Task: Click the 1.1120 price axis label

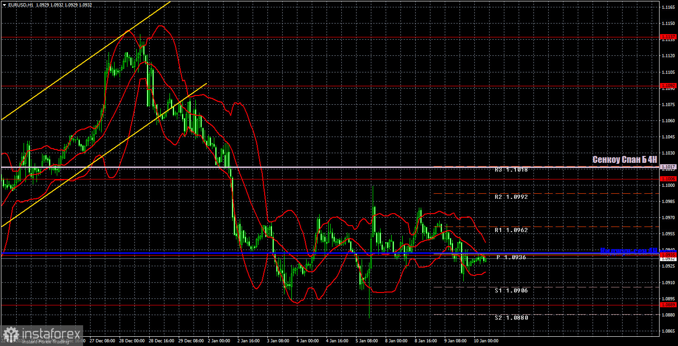Action: [x=669, y=56]
